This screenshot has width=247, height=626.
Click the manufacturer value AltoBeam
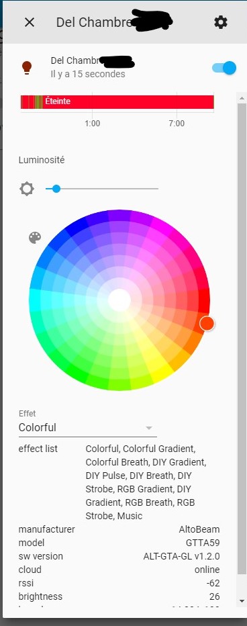[199, 529]
